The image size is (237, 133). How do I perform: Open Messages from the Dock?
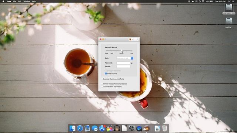click(94, 128)
